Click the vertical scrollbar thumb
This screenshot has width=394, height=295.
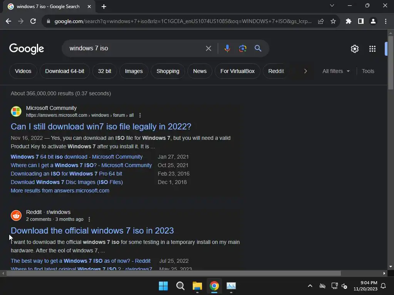(391, 63)
